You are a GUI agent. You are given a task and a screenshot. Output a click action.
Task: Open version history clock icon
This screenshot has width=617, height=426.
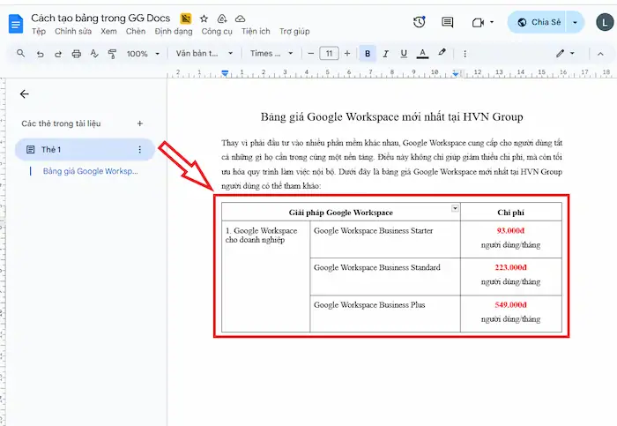(420, 22)
